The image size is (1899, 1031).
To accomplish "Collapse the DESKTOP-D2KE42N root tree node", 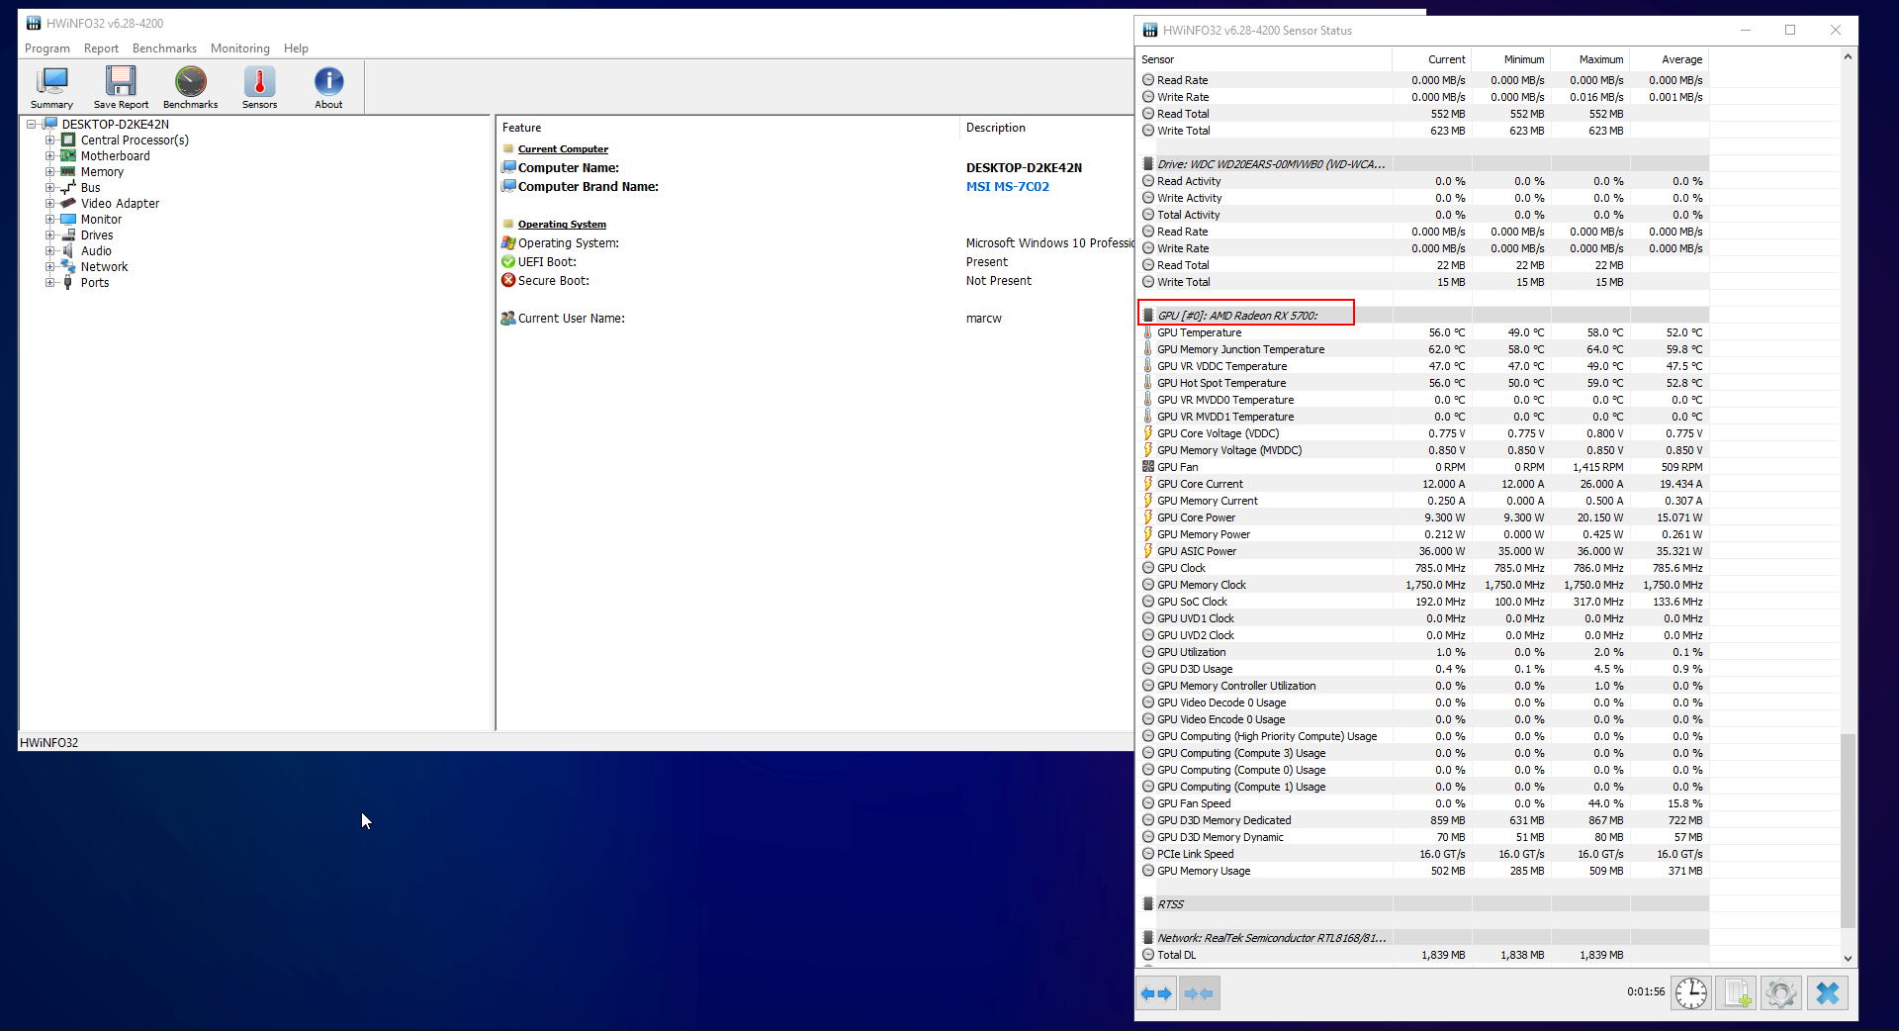I will click(x=32, y=125).
